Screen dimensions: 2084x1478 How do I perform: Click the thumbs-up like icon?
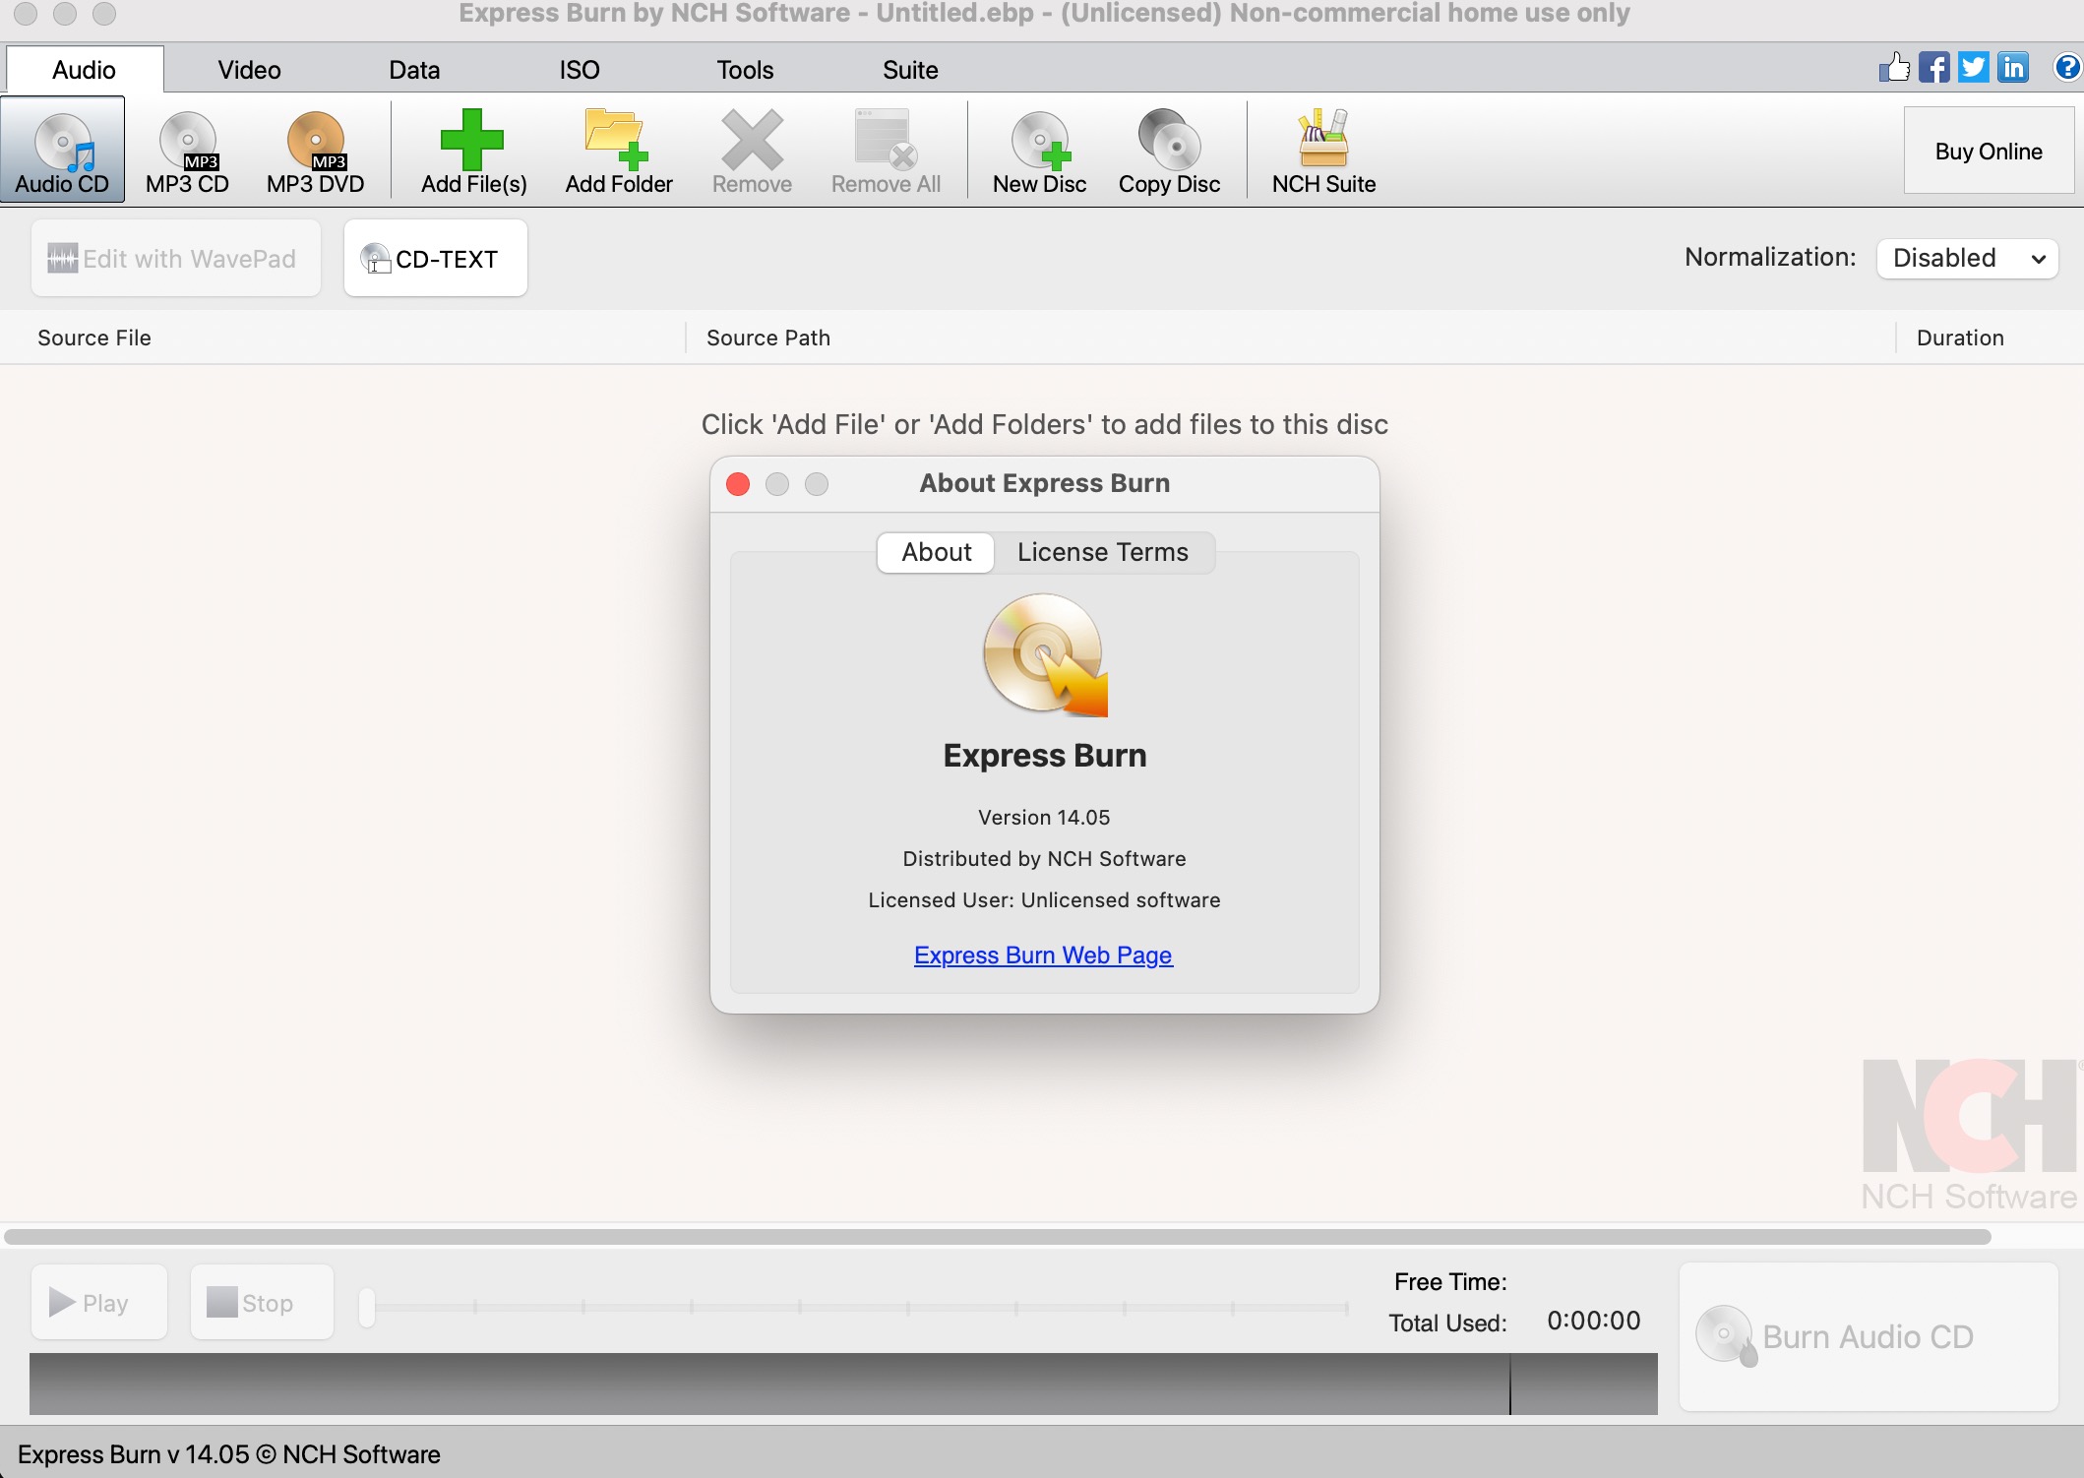coord(1894,67)
